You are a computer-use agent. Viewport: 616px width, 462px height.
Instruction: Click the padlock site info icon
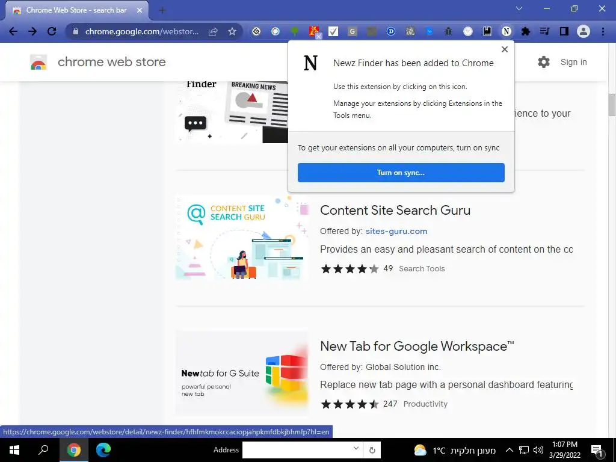pyautogui.click(x=76, y=31)
